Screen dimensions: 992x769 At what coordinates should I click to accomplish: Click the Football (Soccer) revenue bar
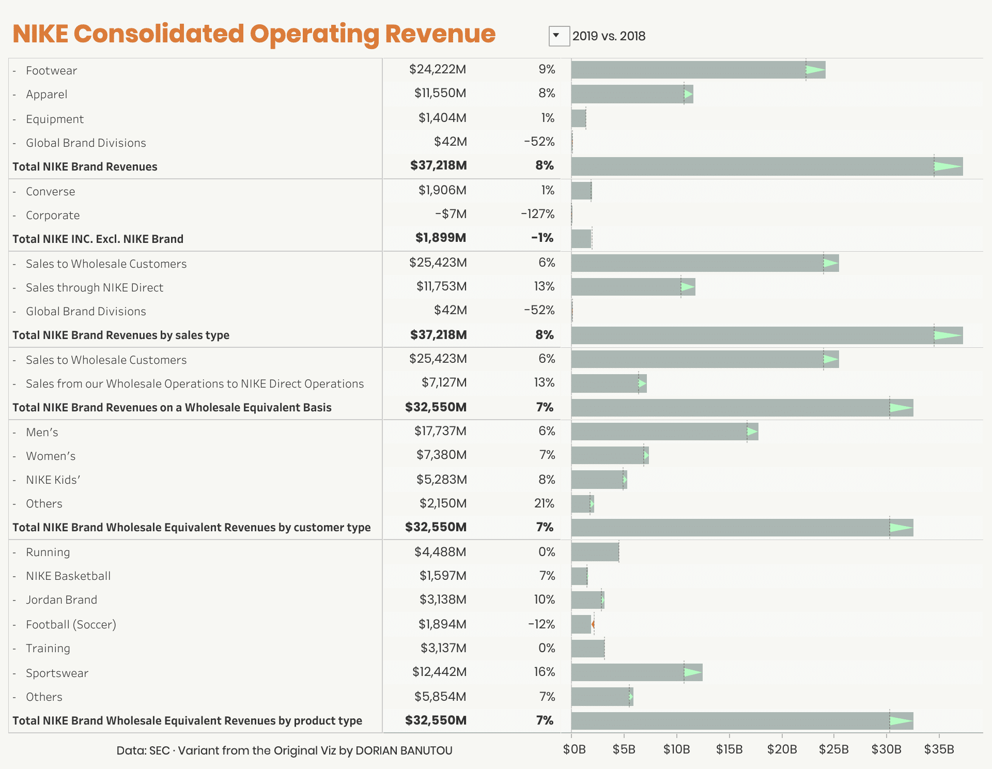tap(581, 625)
